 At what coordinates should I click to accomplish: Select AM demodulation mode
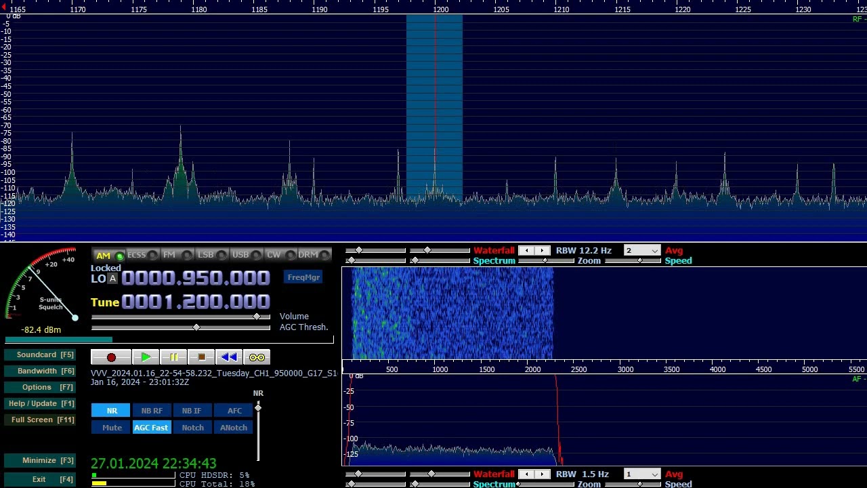click(108, 256)
